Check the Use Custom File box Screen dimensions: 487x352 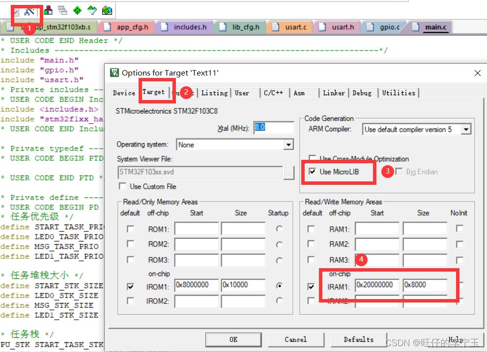pyautogui.click(x=123, y=186)
